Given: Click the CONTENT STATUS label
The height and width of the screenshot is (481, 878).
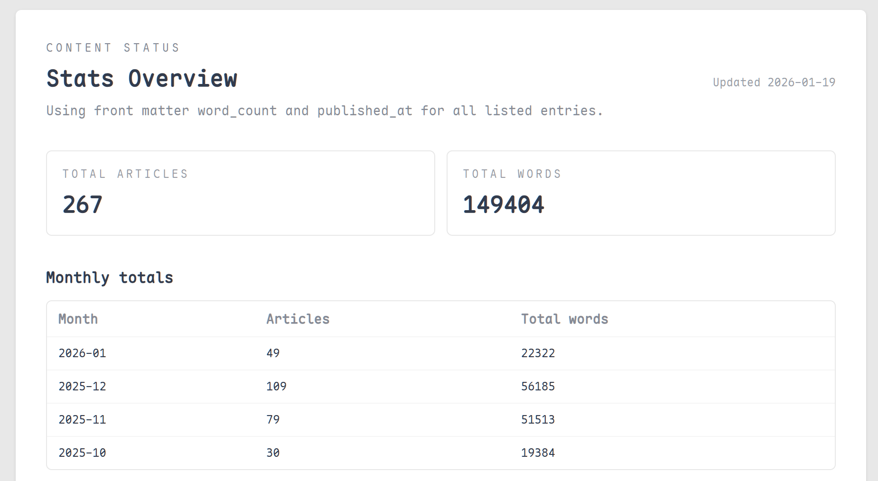Looking at the screenshot, I should coord(113,48).
